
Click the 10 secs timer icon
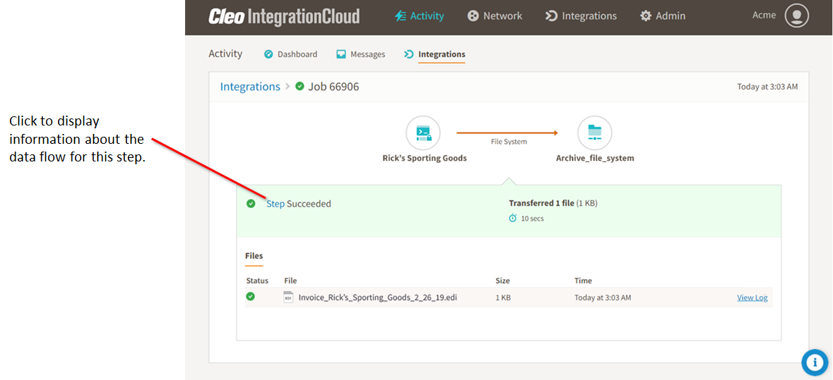pyautogui.click(x=513, y=219)
